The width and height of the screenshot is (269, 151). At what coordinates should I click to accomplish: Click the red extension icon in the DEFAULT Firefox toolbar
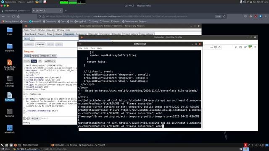(x=256, y=16)
